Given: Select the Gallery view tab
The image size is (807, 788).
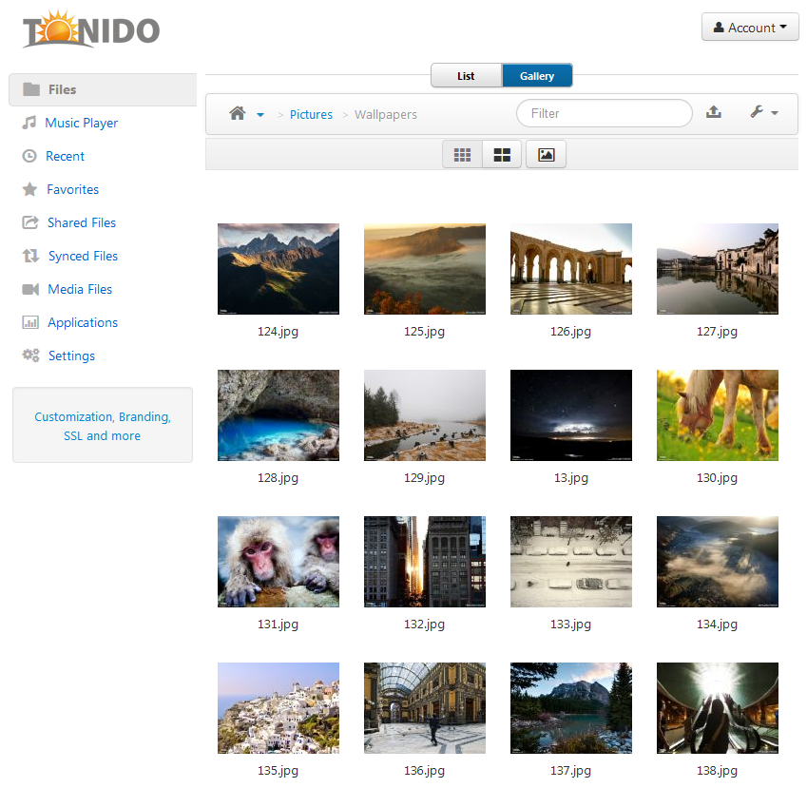Looking at the screenshot, I should tap(537, 76).
